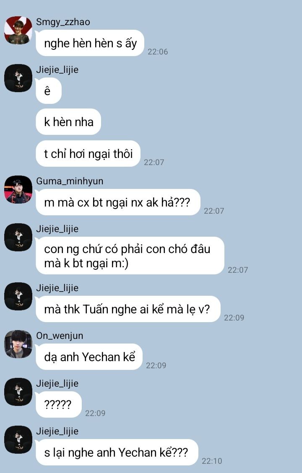Click the On_wenjun username label

pyautogui.click(x=60, y=336)
